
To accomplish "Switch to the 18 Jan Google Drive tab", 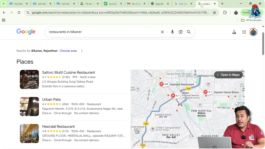I will [x=90, y=4].
